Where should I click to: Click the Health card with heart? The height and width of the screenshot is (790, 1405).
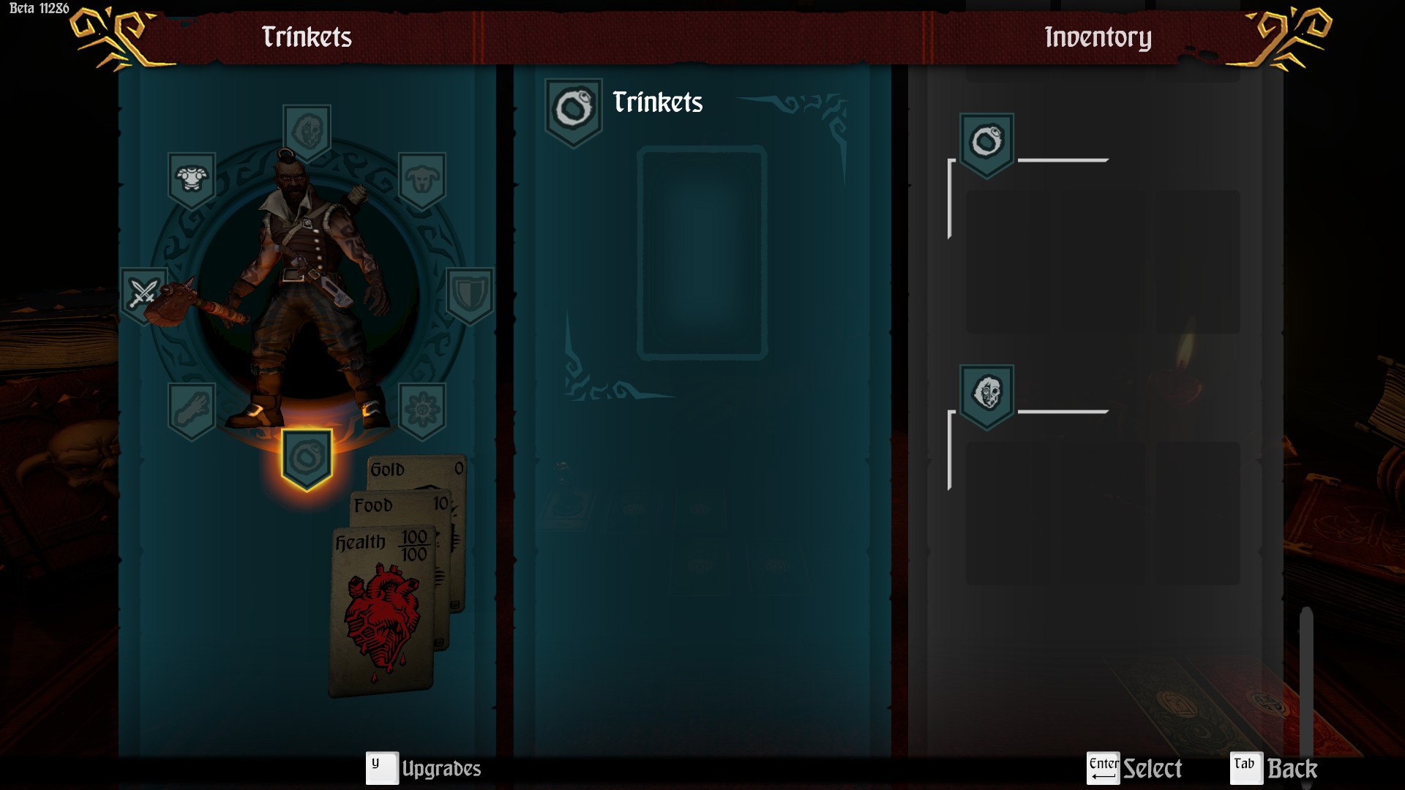pyautogui.click(x=383, y=611)
